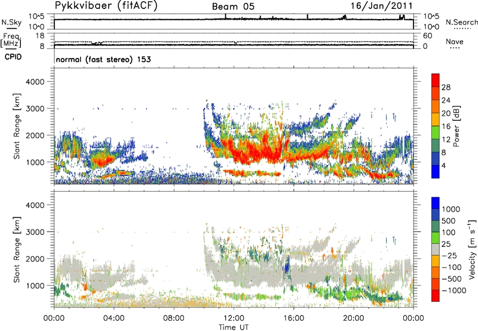This screenshot has width=478, height=331.
Task: Pick the bright blue top Velocity colorbar segment
Action: [x=436, y=203]
